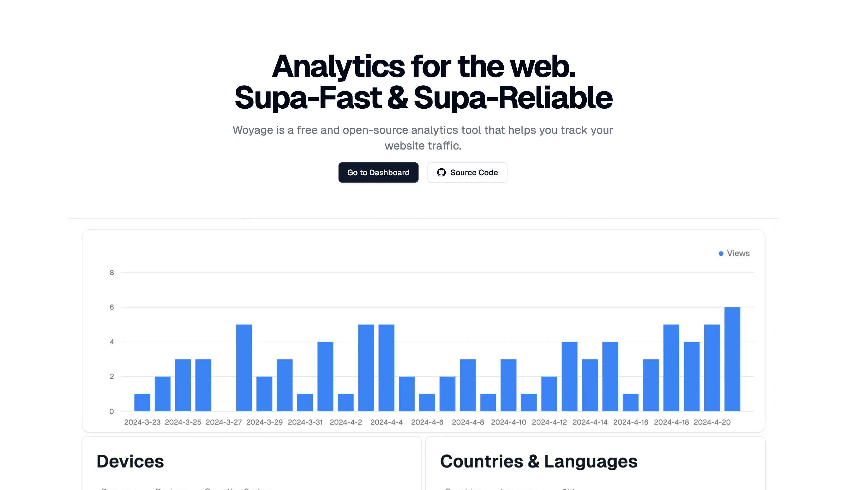The height and width of the screenshot is (490, 846).
Task: Click the 2024-4-20 axis date label
Action: 712,422
